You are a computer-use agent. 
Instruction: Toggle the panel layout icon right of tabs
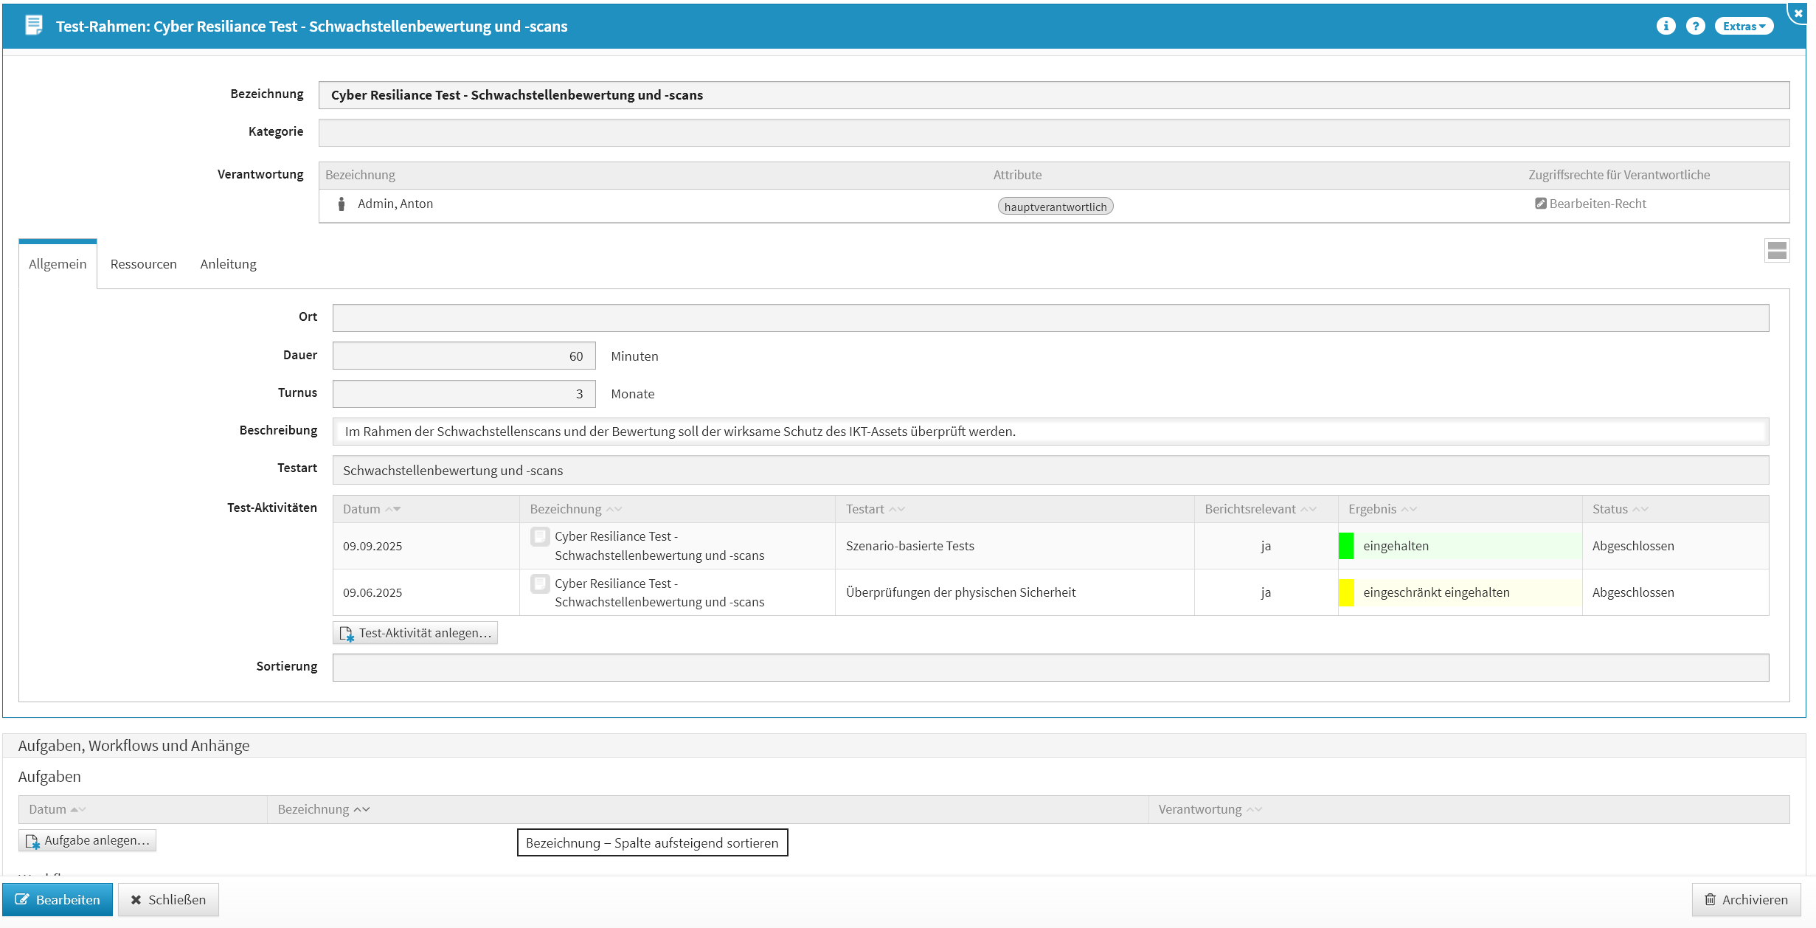click(x=1776, y=250)
